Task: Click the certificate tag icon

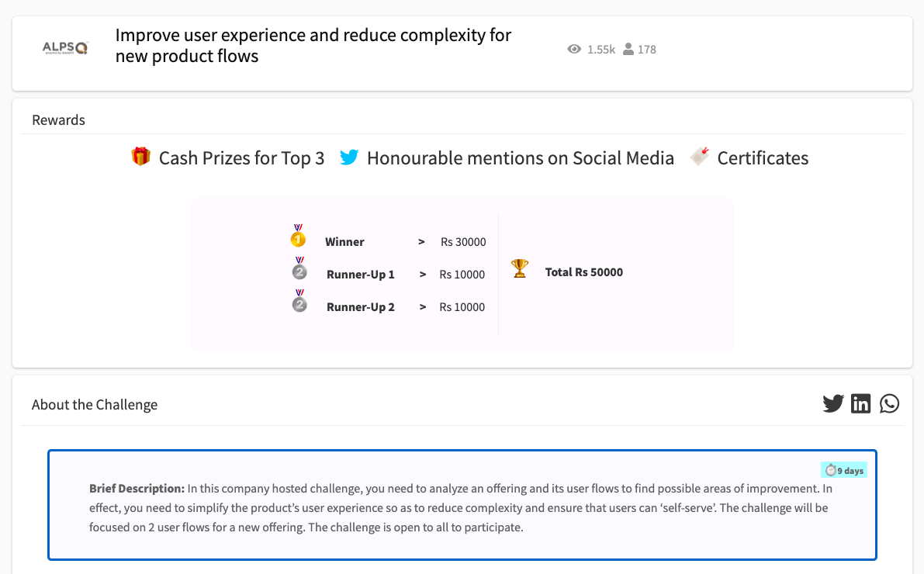Action: [x=699, y=157]
